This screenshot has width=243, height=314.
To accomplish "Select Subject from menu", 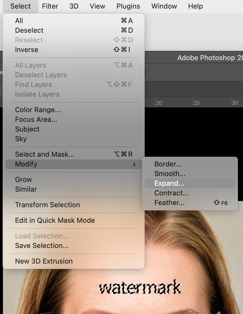I will tap(73, 129).
